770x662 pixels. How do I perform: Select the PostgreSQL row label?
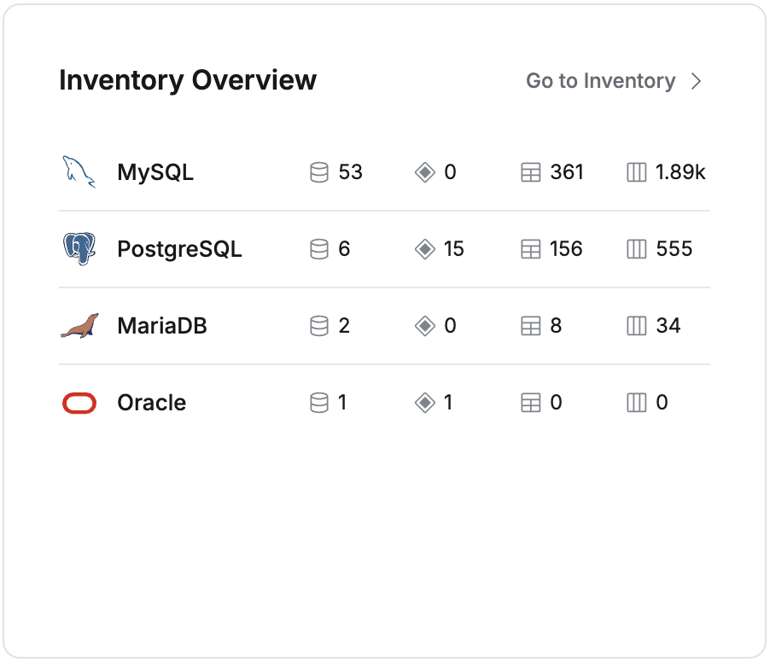pyautogui.click(x=179, y=249)
